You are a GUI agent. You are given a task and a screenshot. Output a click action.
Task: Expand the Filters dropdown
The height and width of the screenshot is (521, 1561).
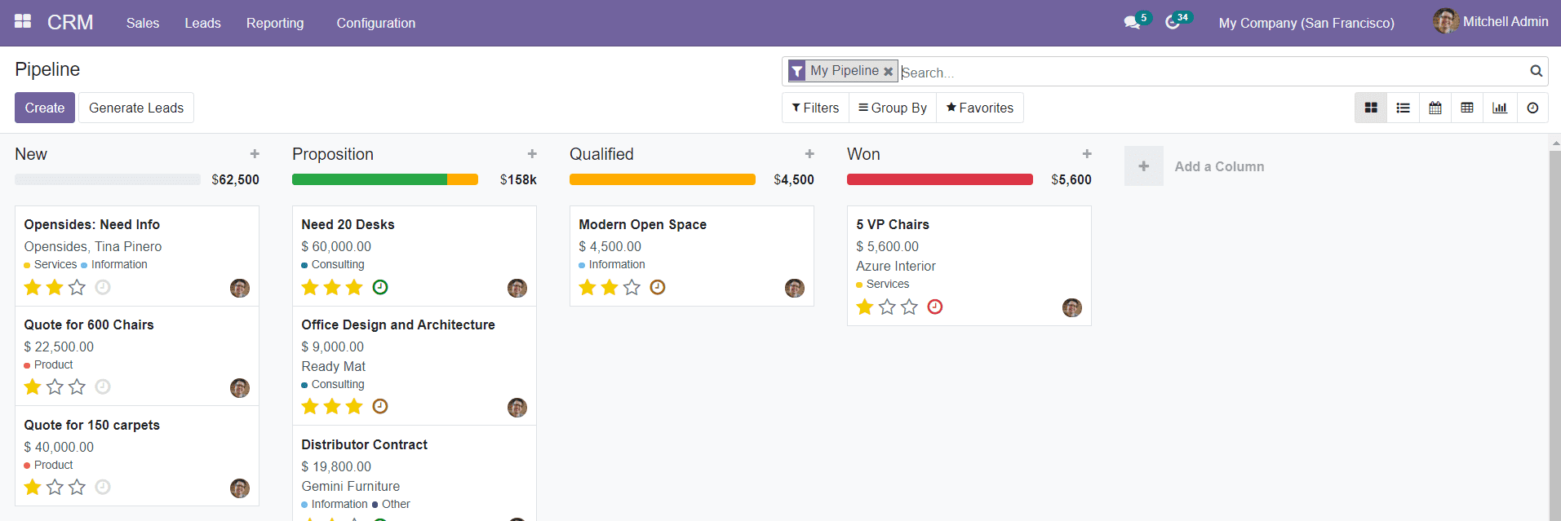click(x=815, y=108)
